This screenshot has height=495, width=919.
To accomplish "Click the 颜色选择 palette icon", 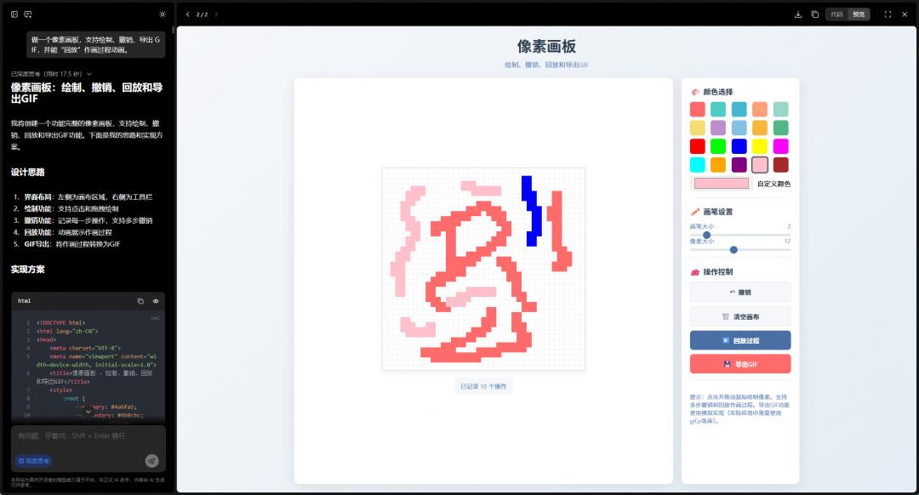I will click(x=695, y=92).
